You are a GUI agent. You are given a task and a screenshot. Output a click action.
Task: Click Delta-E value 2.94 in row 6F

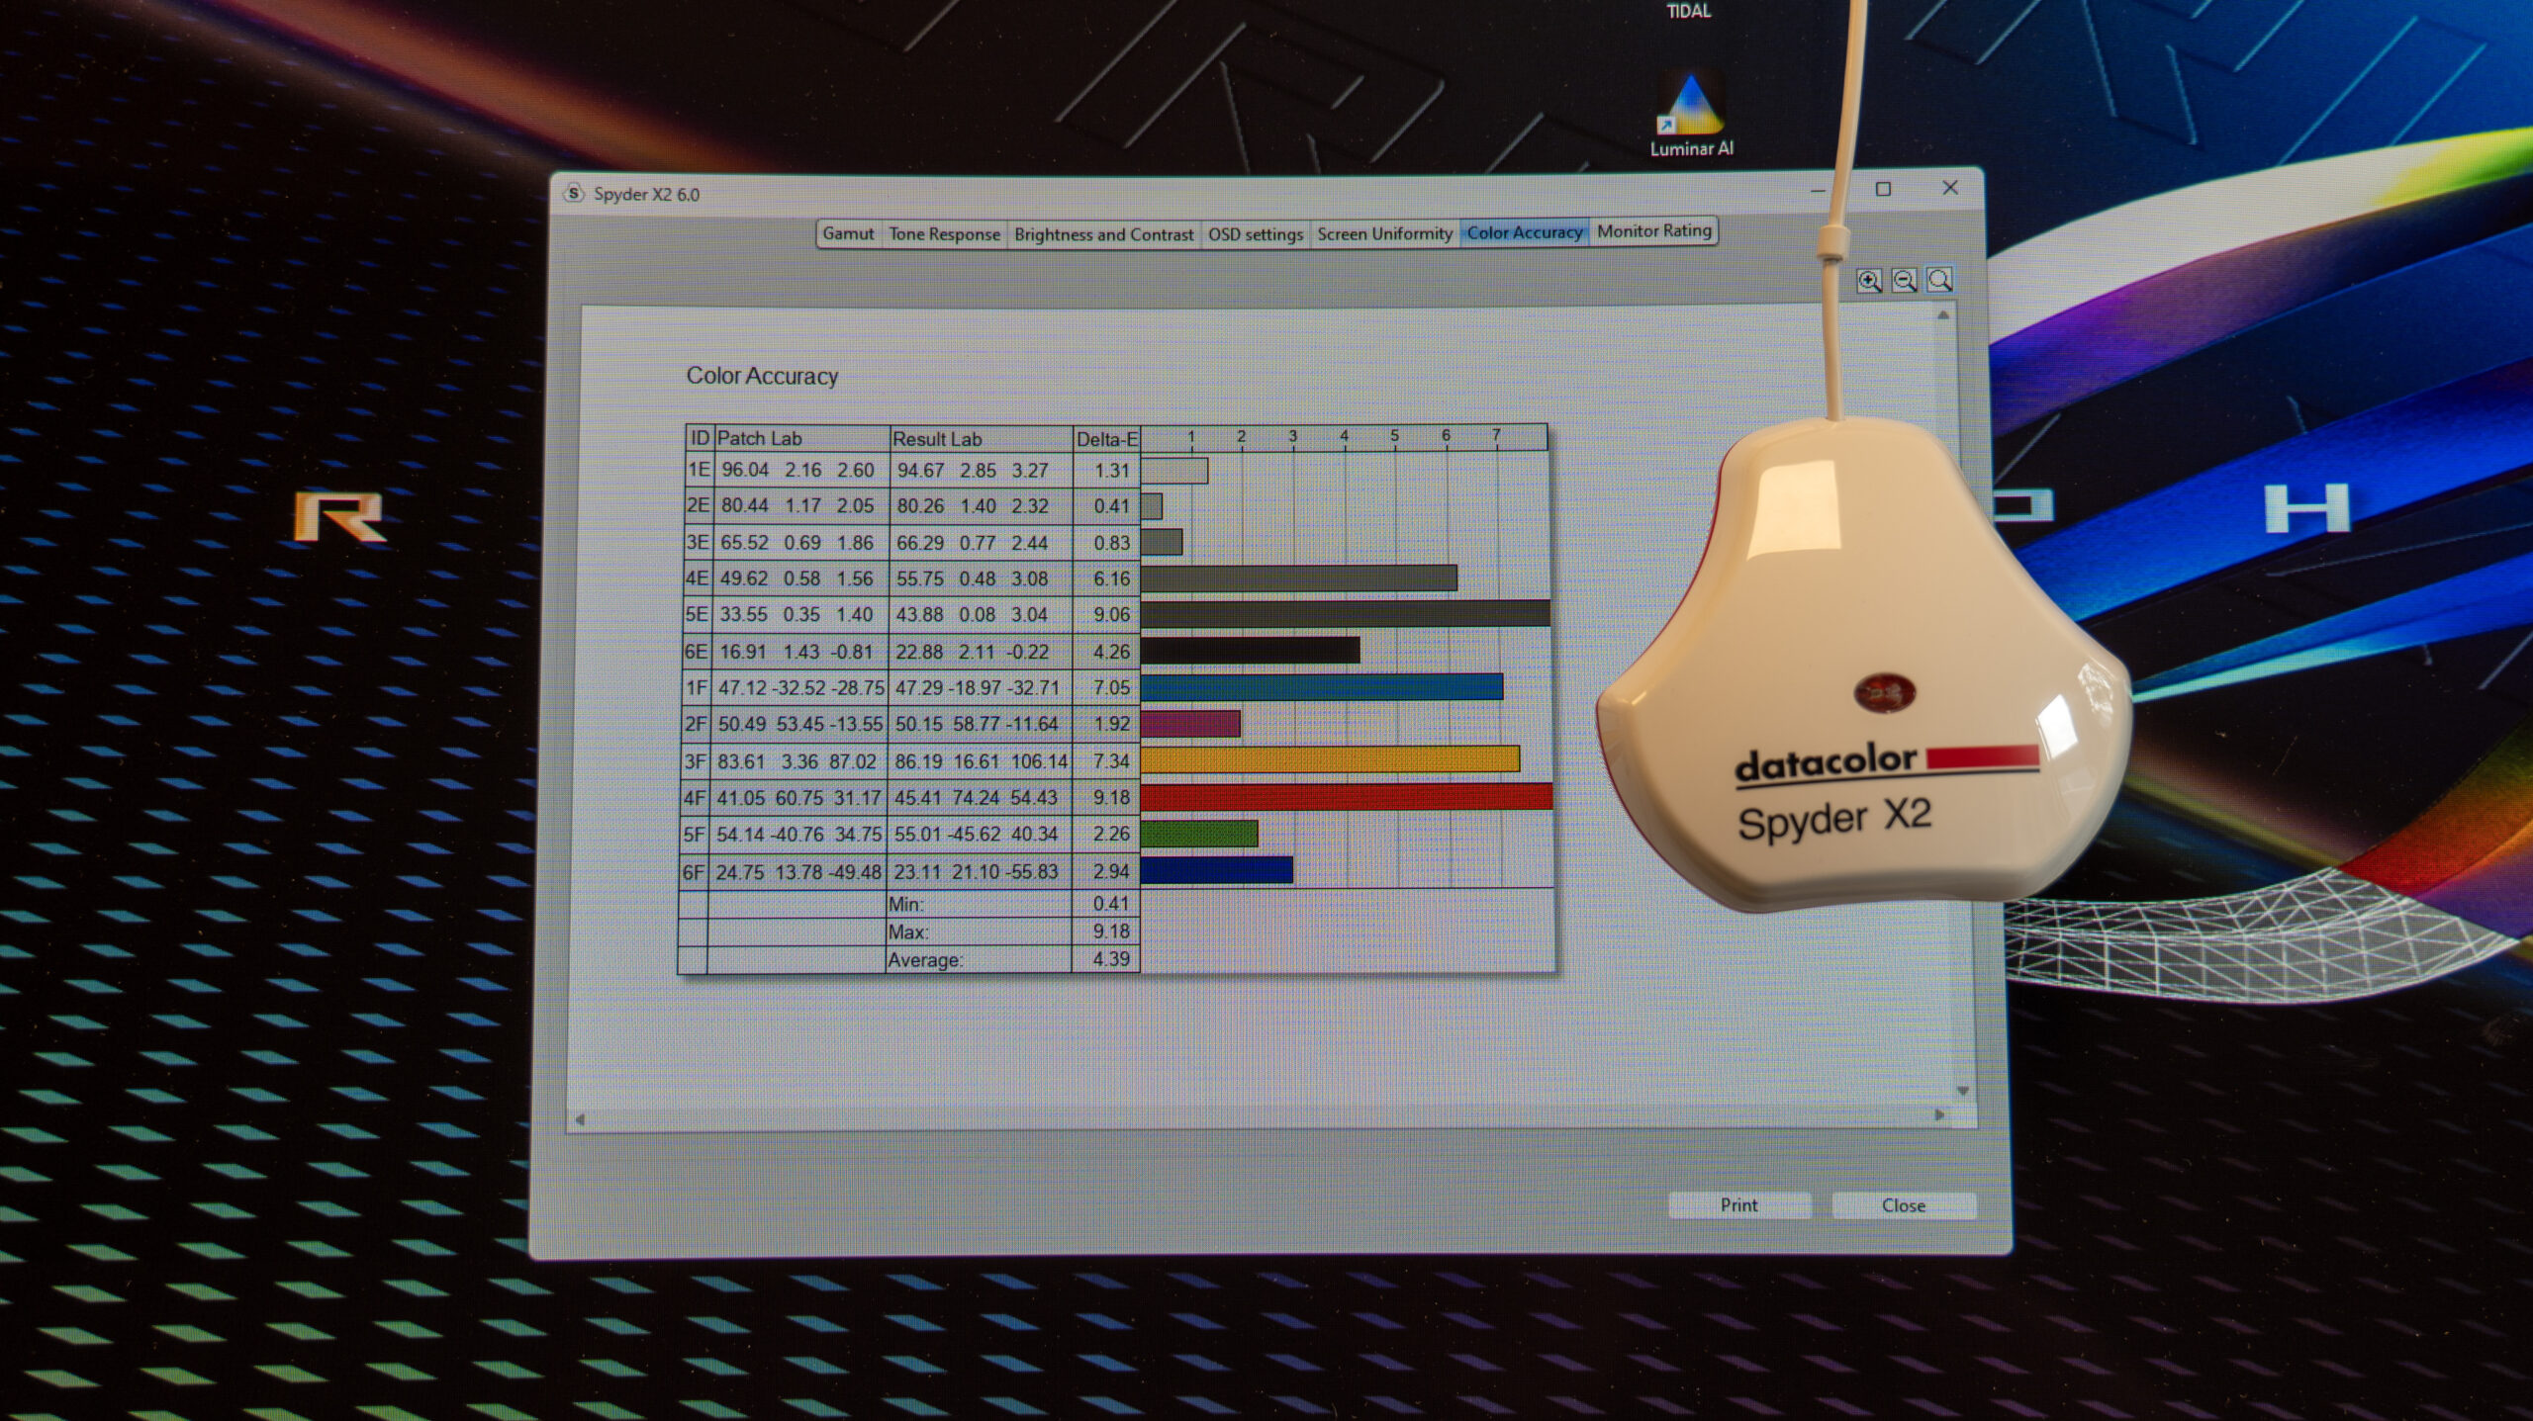pos(1111,871)
